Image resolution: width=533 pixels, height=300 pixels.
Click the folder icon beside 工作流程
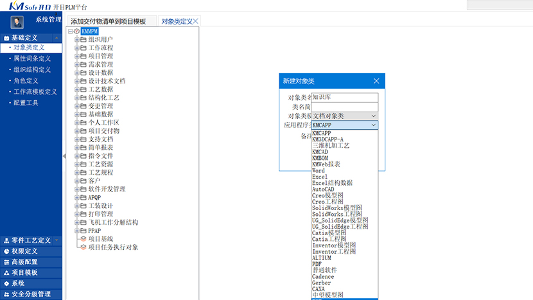[x=83, y=48]
